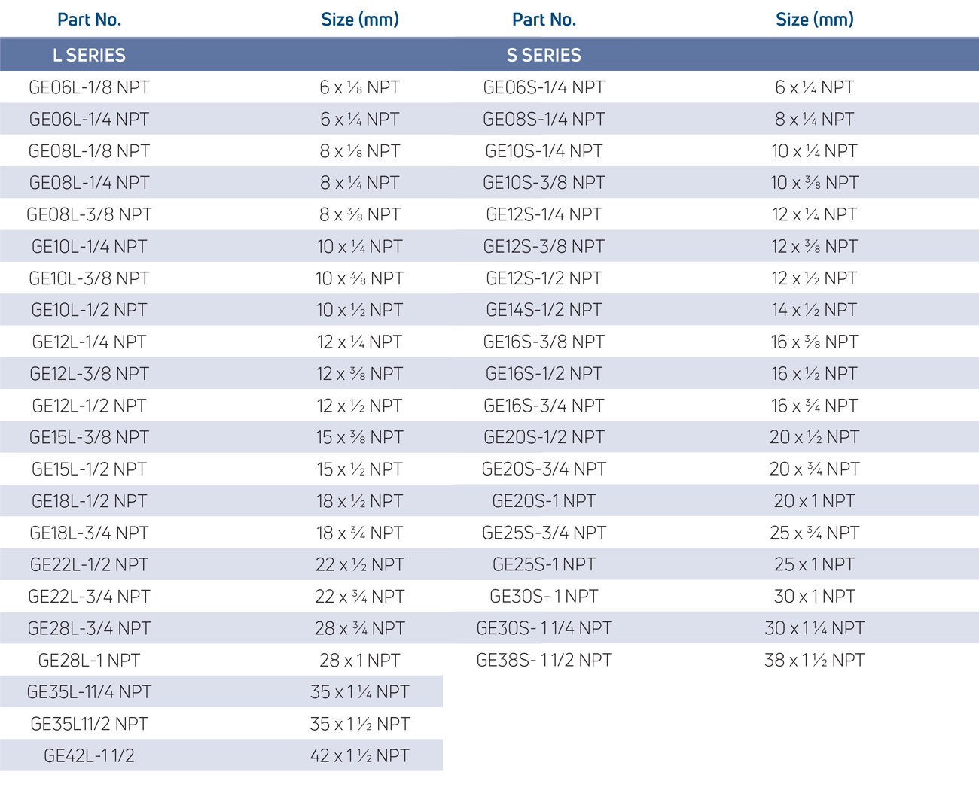Click part number GE18L-3/4 NPT
Viewport: 979px width, 790px height.
coord(89,533)
